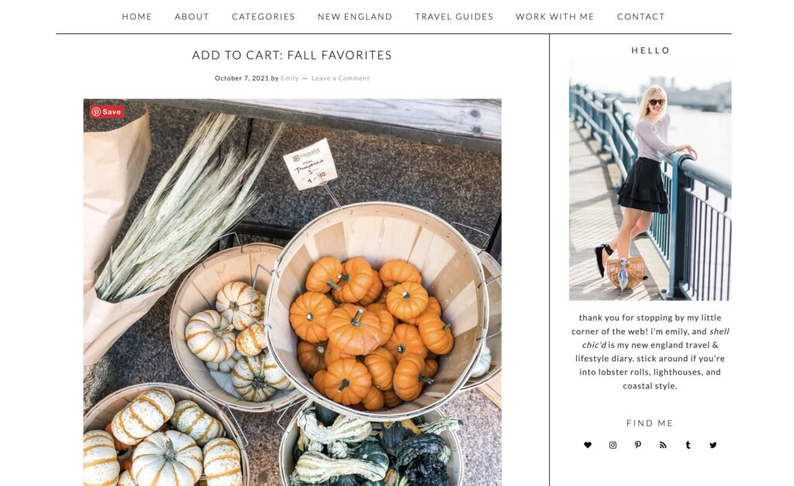Click the author link Emily
794x486 pixels.
290,78
